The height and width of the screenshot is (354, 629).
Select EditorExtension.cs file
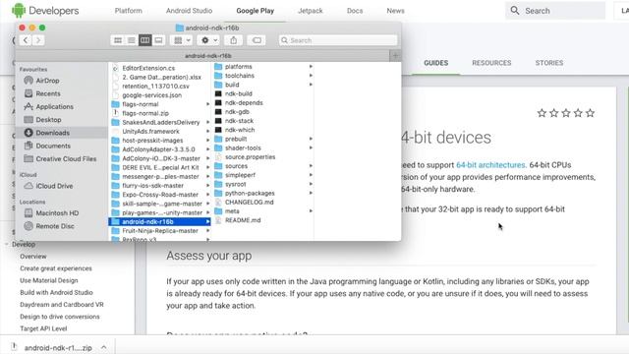pos(148,68)
